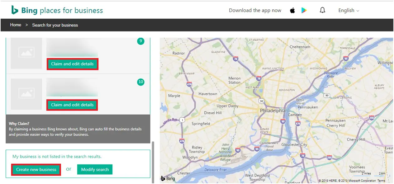The image size is (394, 184).
Task: Open the Google Play download icon
Action: [x=304, y=10]
